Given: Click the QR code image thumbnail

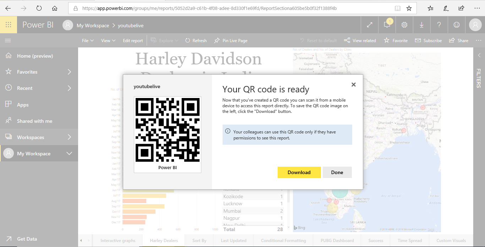Looking at the screenshot, I should pos(168,130).
